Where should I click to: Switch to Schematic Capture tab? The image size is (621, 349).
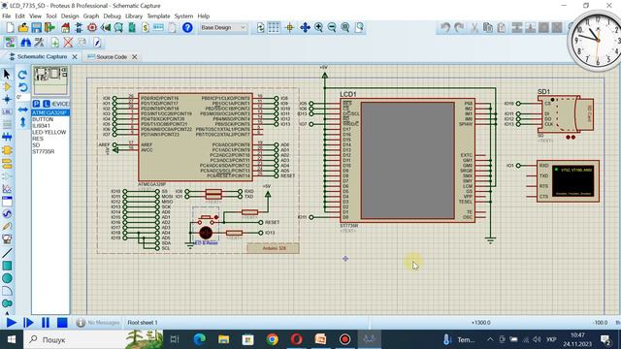42,56
